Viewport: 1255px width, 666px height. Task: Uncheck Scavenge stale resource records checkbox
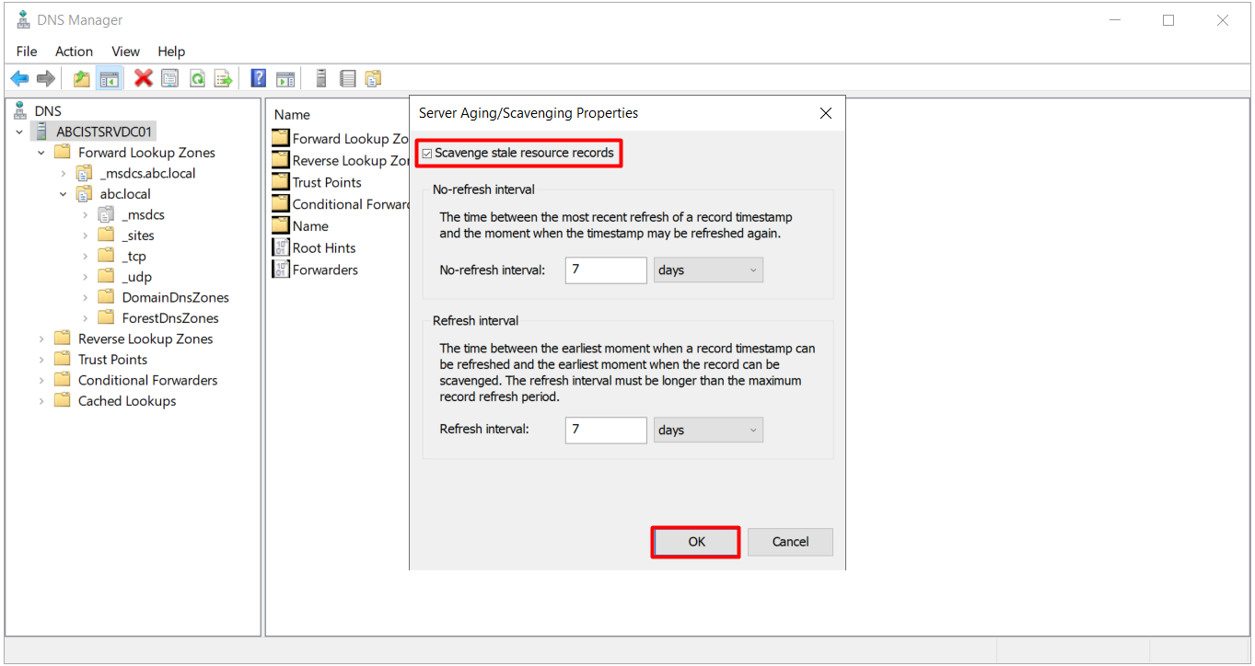427,154
